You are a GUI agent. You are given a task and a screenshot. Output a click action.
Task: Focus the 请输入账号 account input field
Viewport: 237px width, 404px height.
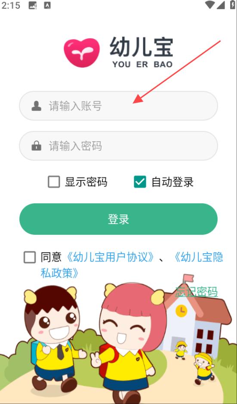tap(118, 106)
